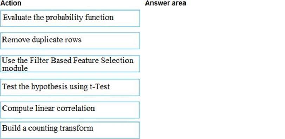Click the words 'Feature Selection' in third action
285x139 pixels.
point(103,60)
